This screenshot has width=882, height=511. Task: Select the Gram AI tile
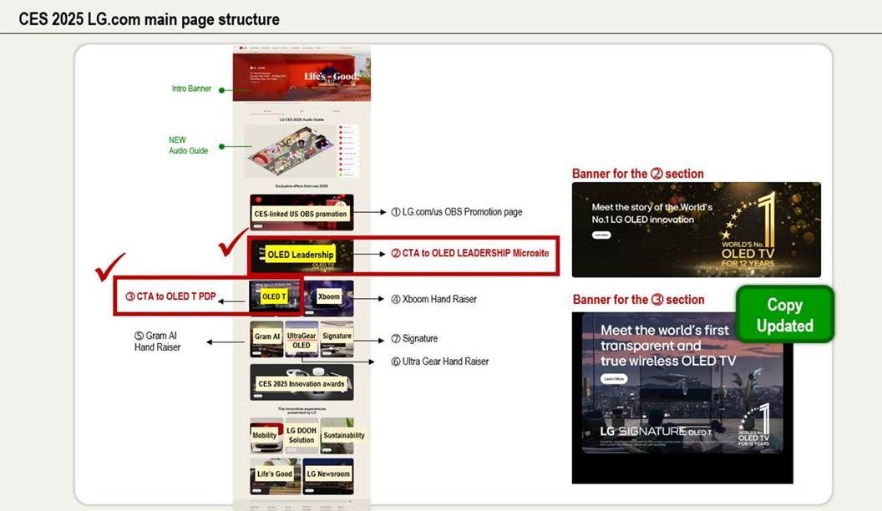click(266, 339)
